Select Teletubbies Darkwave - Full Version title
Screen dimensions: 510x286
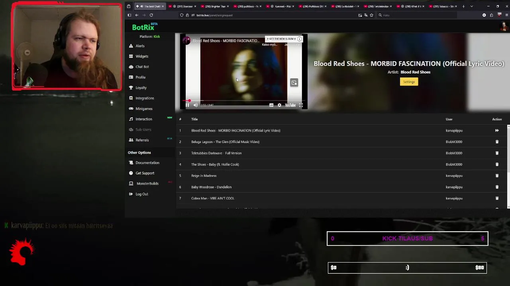pos(216,153)
